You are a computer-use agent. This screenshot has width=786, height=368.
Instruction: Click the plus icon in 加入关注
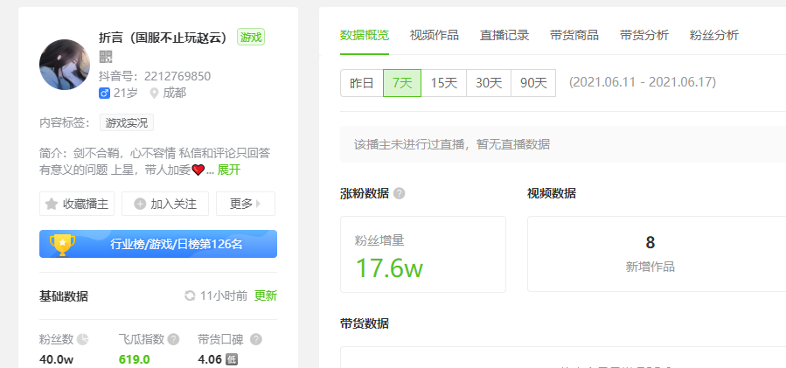click(141, 204)
